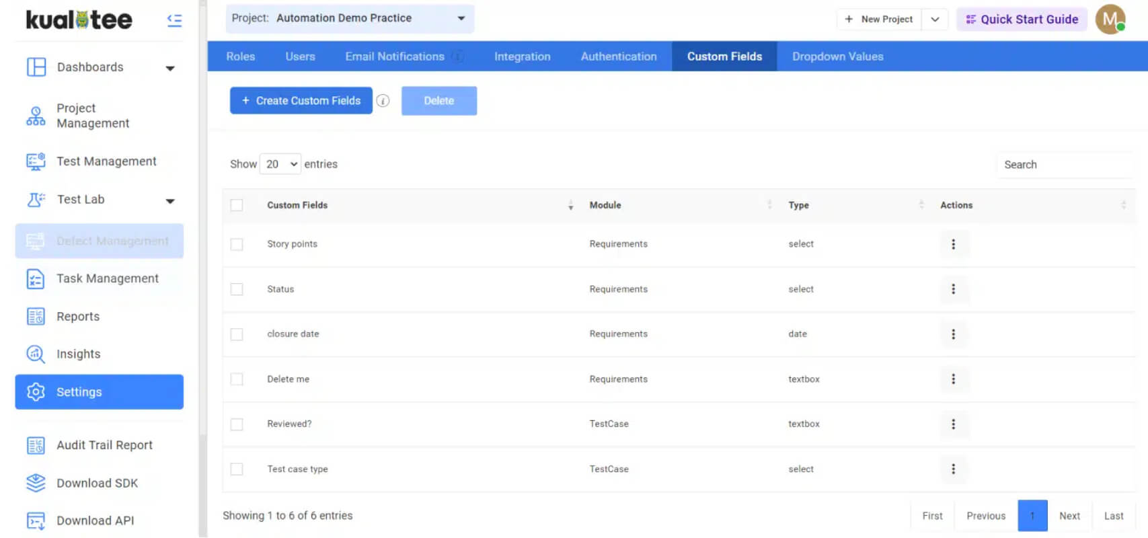This screenshot has width=1148, height=538.
Task: Open the Test Management icon in the sidebar
Action: pyautogui.click(x=36, y=161)
